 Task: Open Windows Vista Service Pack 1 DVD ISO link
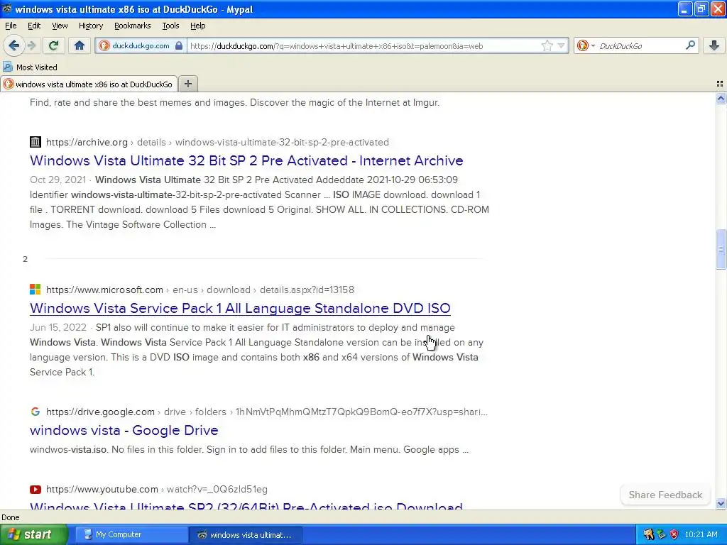click(x=240, y=308)
